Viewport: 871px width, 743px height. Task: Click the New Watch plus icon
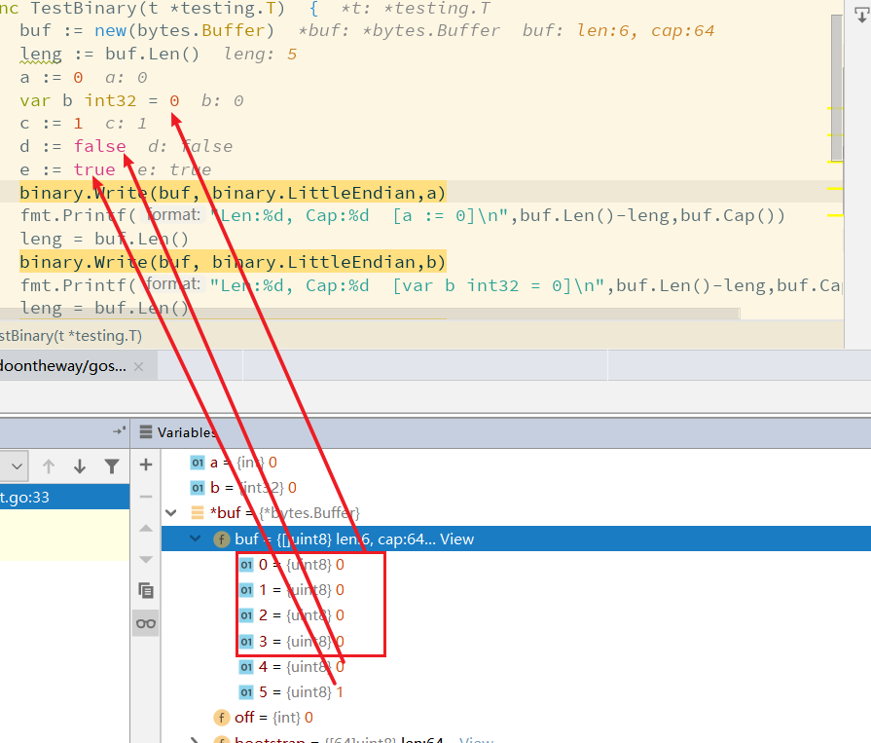146,465
